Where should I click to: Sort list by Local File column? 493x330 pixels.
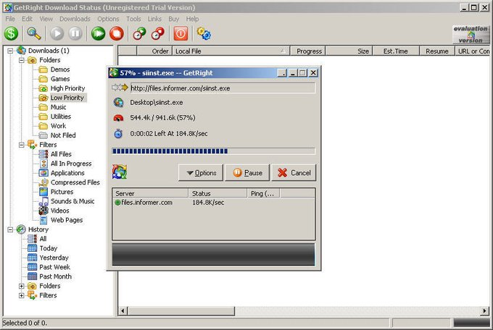[x=231, y=51]
